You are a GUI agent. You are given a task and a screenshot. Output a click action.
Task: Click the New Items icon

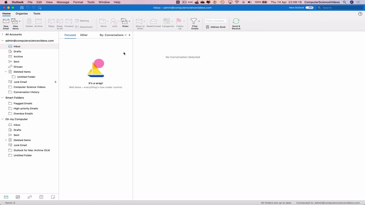[15, 21]
